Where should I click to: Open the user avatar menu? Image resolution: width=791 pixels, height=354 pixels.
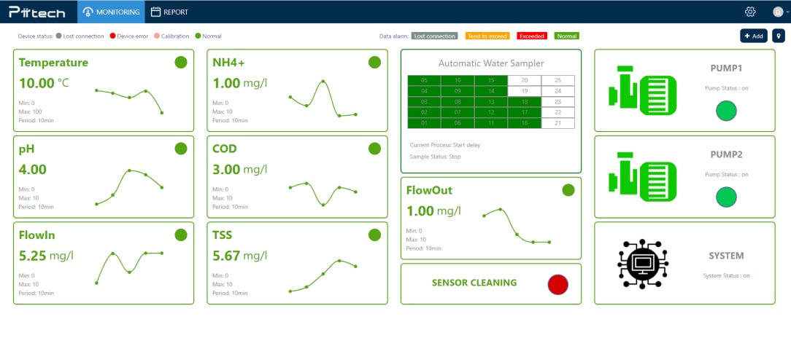(x=779, y=12)
